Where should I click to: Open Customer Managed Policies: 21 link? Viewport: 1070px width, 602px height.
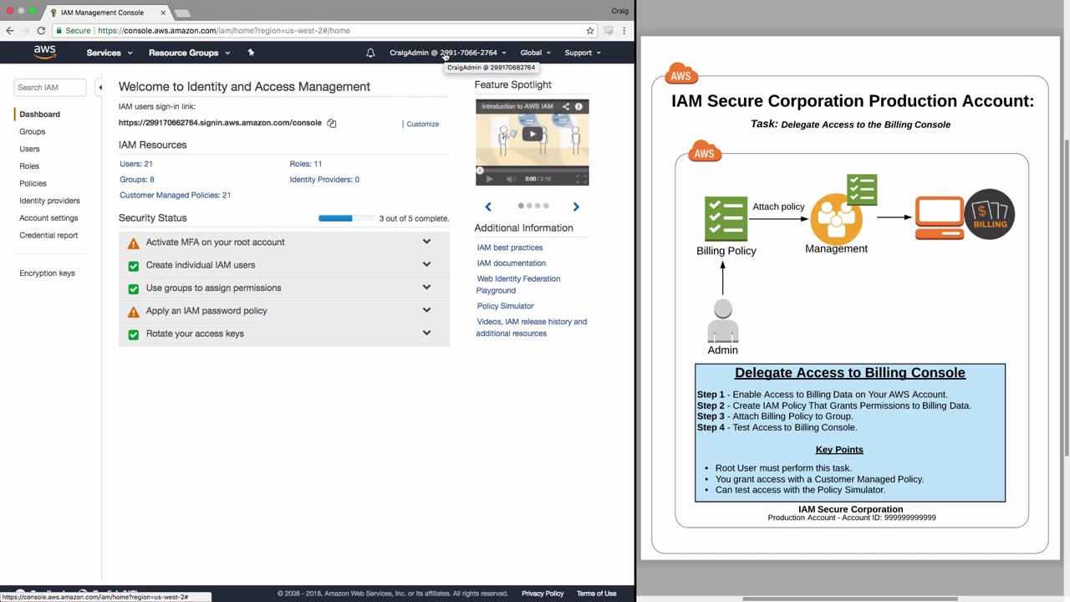click(176, 196)
